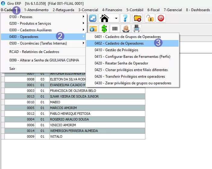Expand 0200 - Produtos e Serviços submenu
Screen dimensions: 212x169
42,23
